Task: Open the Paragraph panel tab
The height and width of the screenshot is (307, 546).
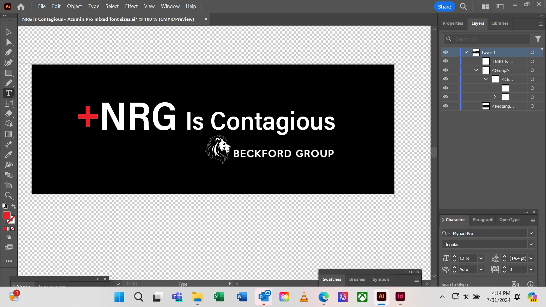Action: (x=483, y=220)
